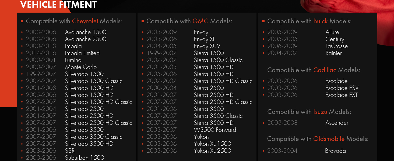This screenshot has height=161, width=394.
Task: Click the red Oldsmobile brand name
Action: point(329,139)
